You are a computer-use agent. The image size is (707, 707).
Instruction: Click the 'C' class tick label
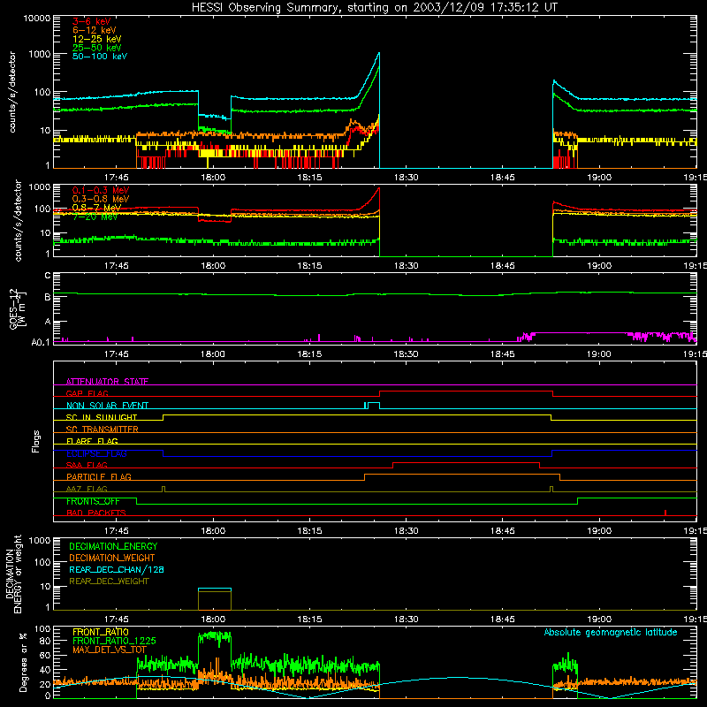(x=48, y=276)
